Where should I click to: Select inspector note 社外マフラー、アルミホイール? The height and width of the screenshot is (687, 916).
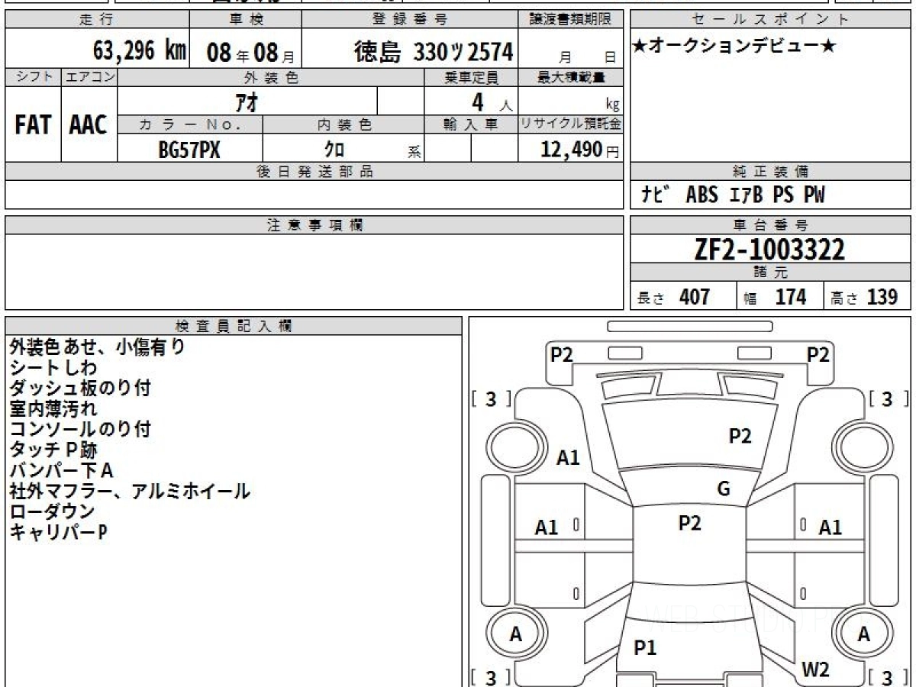(x=130, y=491)
